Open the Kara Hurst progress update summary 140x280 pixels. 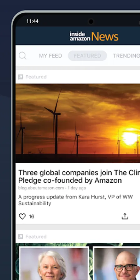pos(75,200)
